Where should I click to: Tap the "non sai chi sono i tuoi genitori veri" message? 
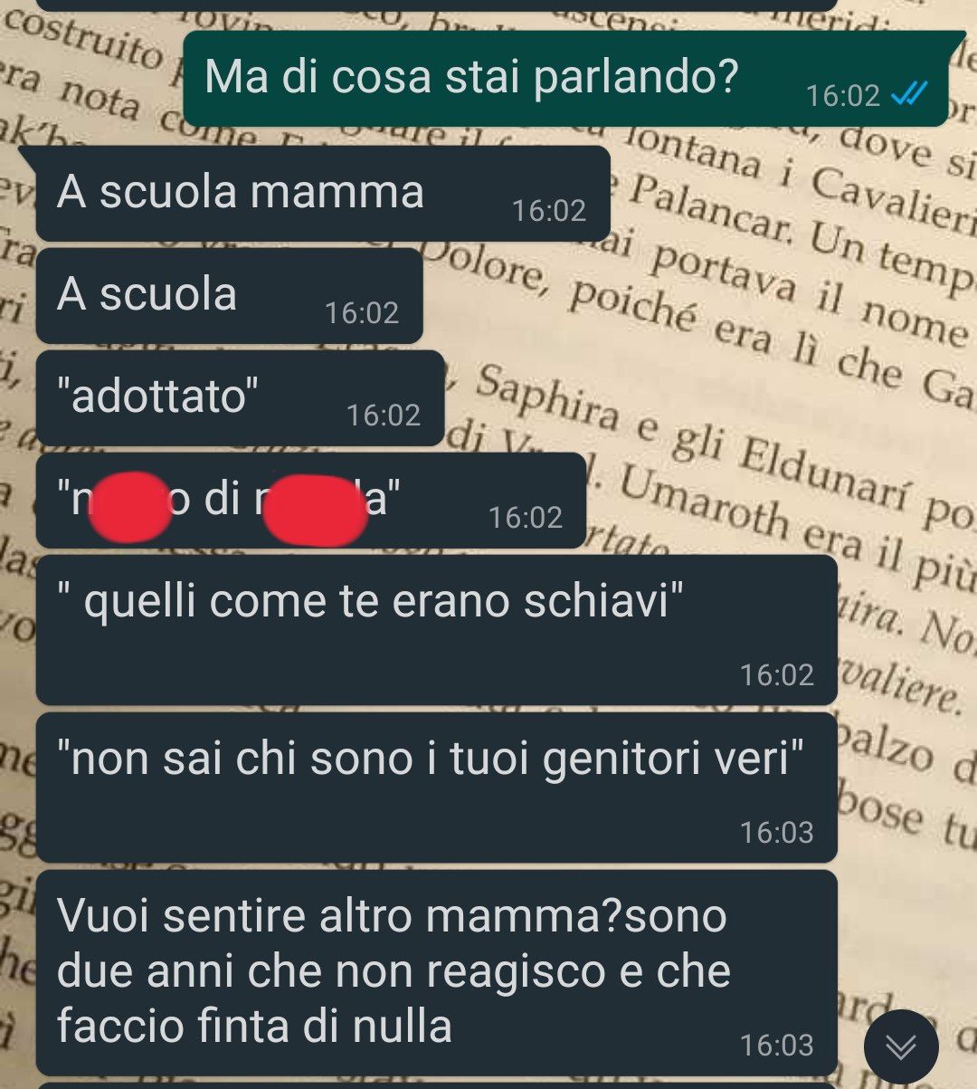[x=436, y=788]
